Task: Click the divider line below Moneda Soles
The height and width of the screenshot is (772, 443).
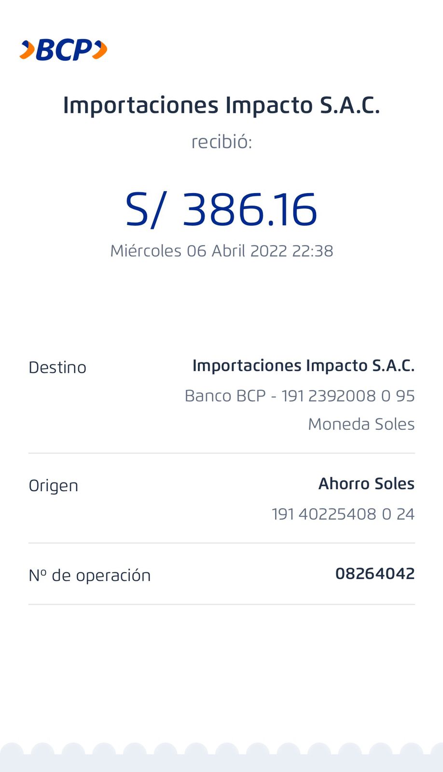Action: 221,453
